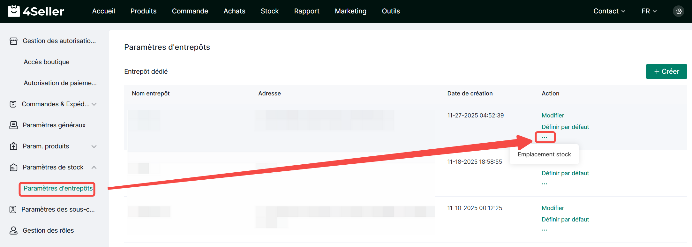Viewport: 692px width, 247px height.
Task: Select Paramètres d'entrepôts in the sidebar
Action: [58, 188]
